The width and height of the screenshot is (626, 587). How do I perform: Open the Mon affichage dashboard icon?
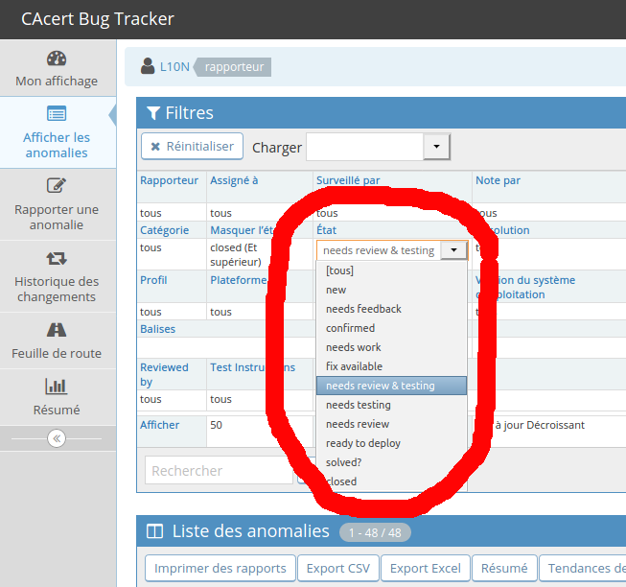point(57,59)
